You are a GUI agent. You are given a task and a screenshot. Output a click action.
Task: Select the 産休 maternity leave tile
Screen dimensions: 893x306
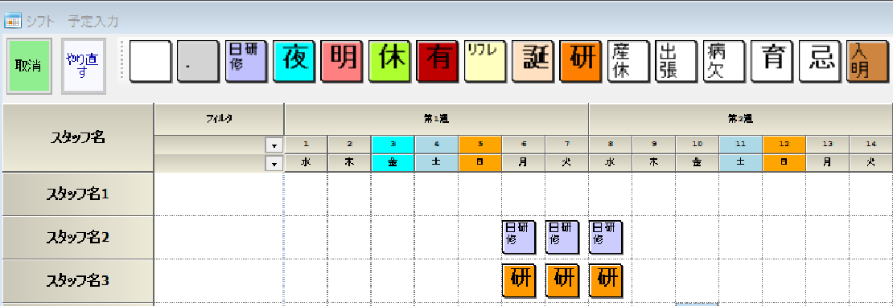click(628, 61)
